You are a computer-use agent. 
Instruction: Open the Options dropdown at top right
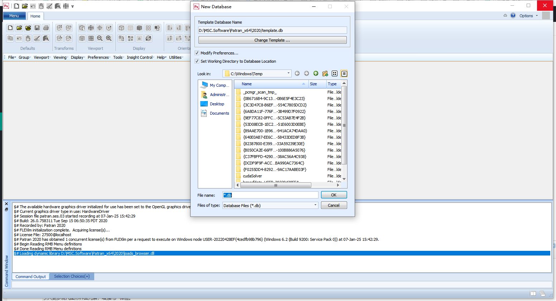[528, 16]
